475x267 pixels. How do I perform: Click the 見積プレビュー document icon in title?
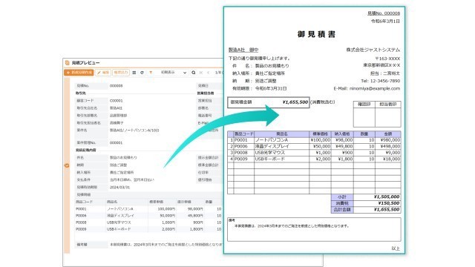coord(68,62)
